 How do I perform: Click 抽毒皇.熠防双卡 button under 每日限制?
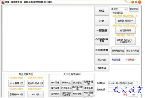point(125,21)
